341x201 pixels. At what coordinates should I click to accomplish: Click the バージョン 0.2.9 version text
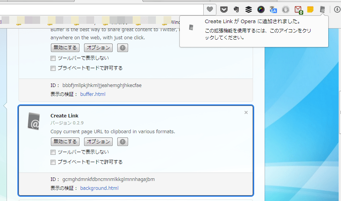[x=67, y=123]
